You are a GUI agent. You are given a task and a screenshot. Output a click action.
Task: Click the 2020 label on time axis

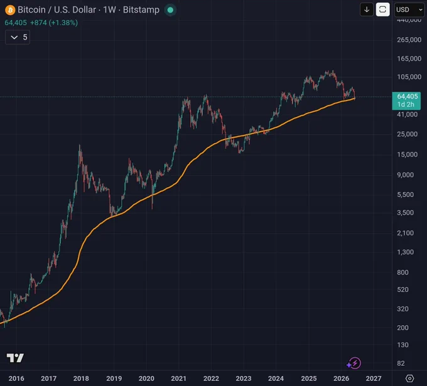[146, 378]
